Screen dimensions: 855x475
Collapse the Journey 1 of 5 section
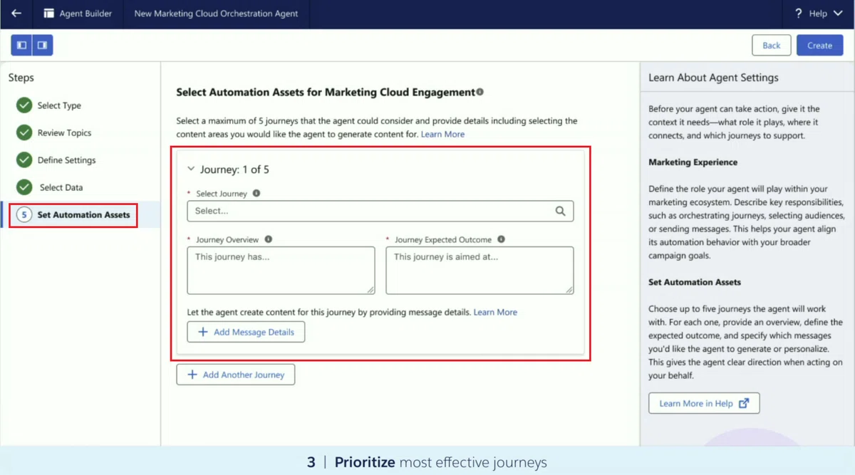pyautogui.click(x=191, y=169)
